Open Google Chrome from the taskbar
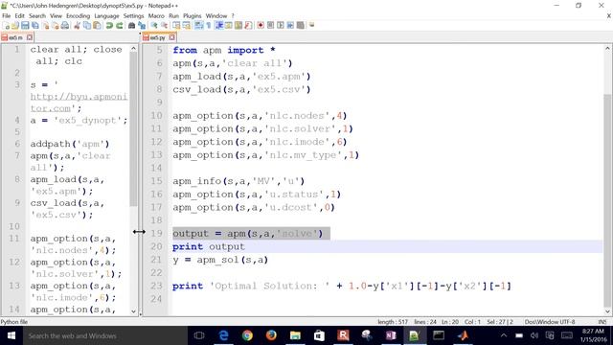Viewport: 613px width, 345px height. [247, 335]
